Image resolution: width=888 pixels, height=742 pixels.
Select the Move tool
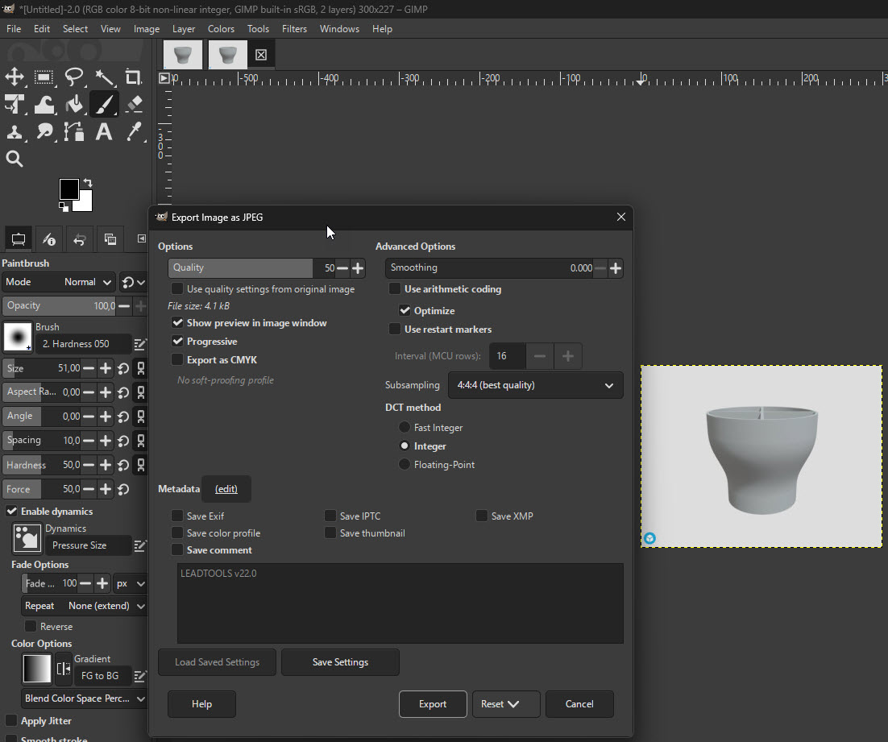click(14, 77)
